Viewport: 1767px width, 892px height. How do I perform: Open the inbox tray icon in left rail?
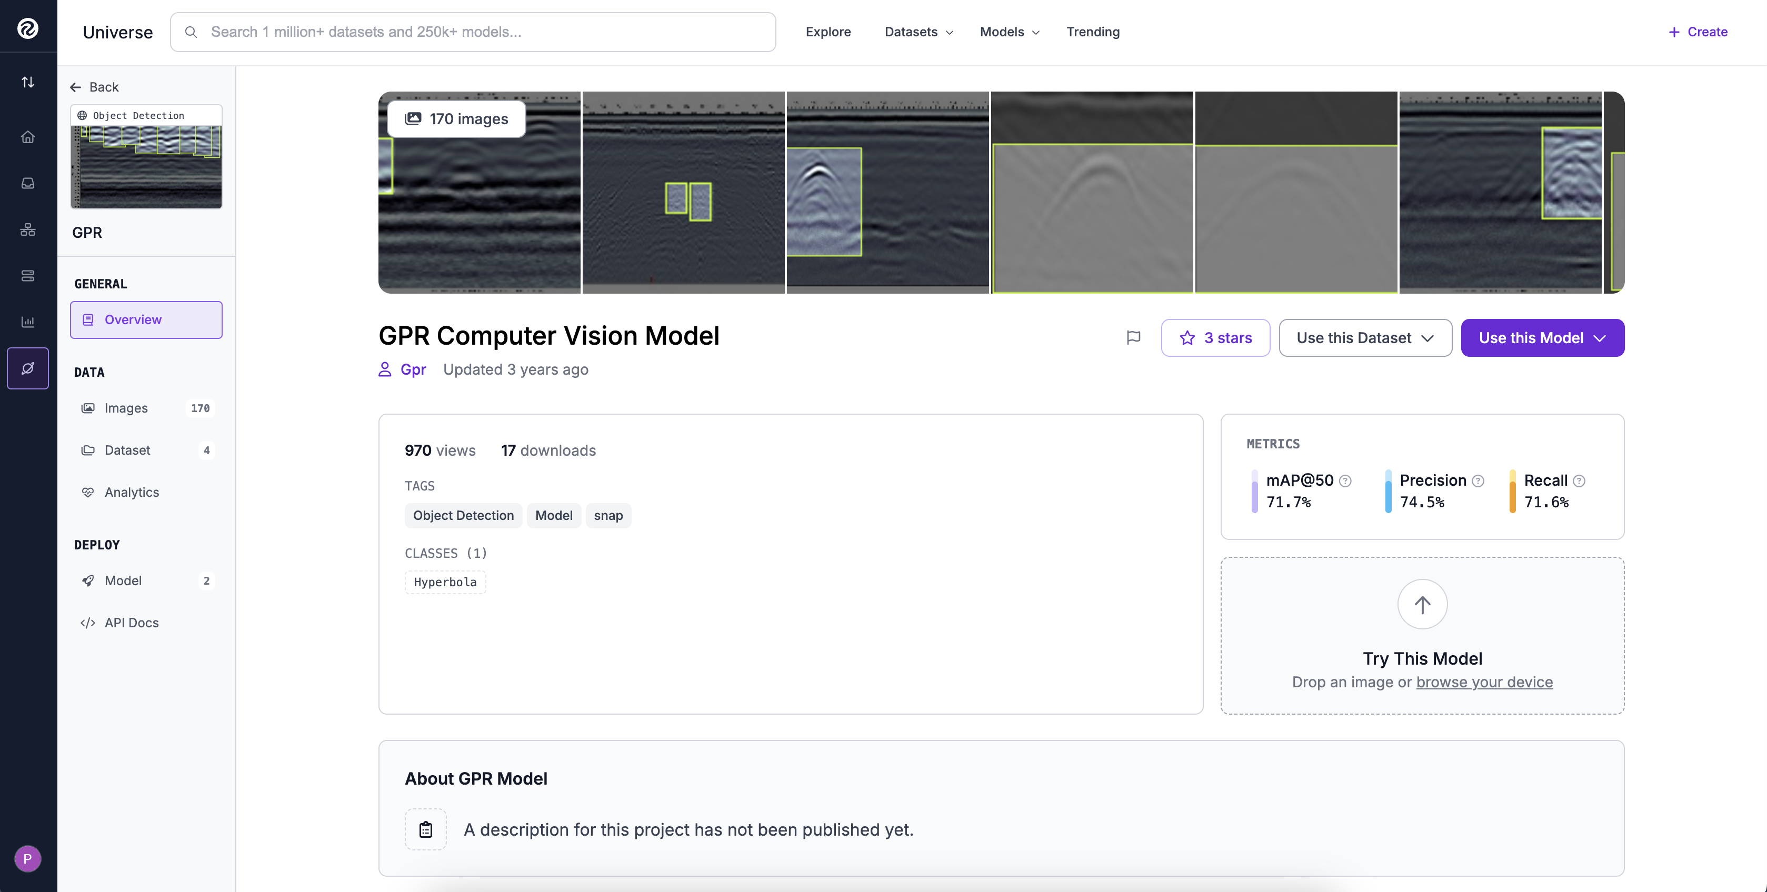(x=27, y=183)
